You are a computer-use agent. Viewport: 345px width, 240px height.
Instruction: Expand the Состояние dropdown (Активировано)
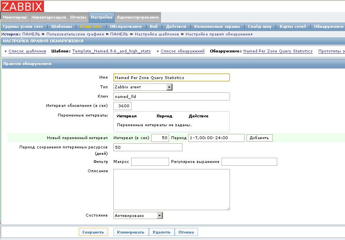[138, 215]
